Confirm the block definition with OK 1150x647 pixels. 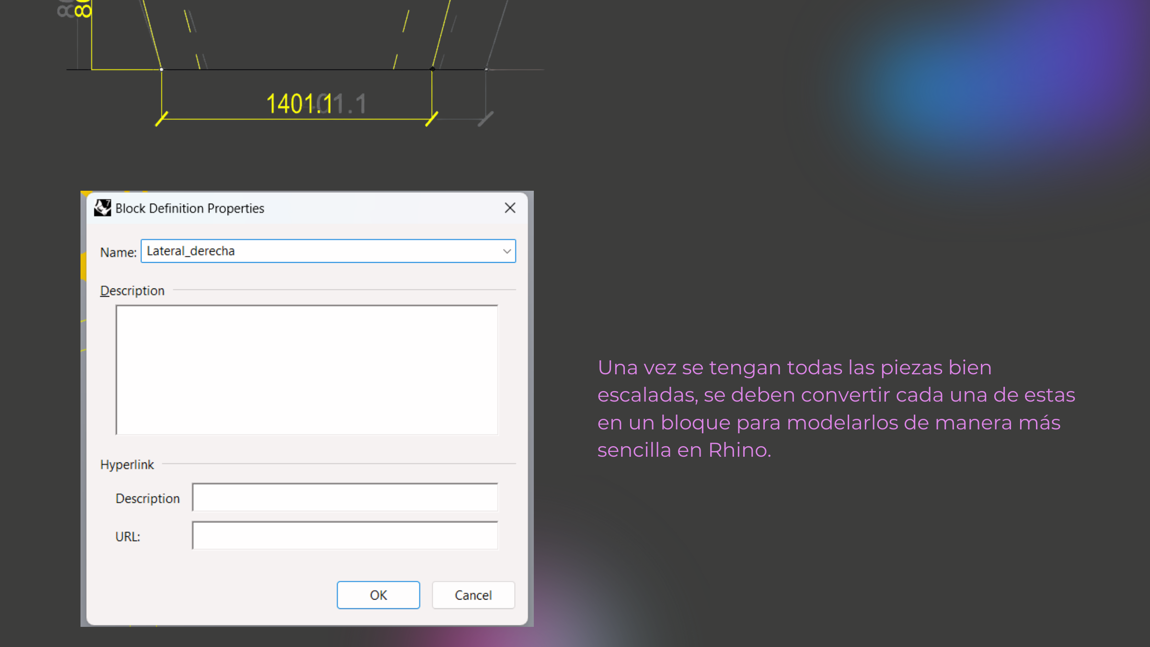click(x=378, y=595)
